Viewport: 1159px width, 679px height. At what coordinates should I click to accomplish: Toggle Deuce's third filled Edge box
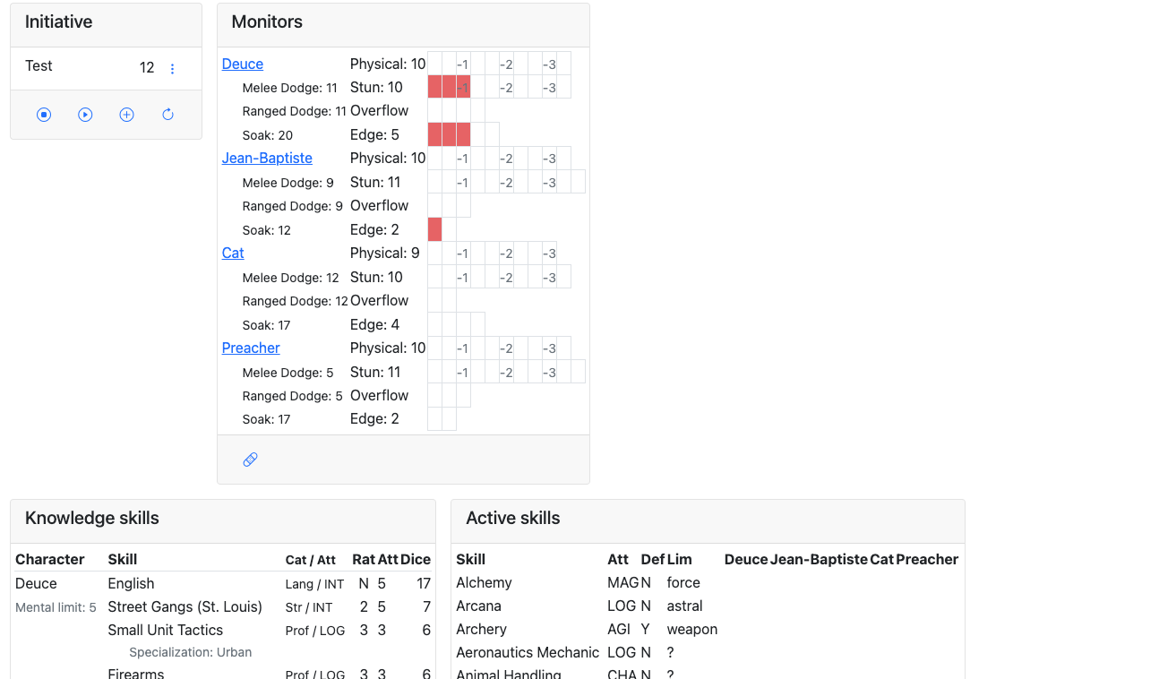[x=464, y=134]
